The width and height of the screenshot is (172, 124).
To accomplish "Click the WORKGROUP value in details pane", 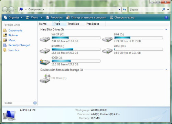I will (x=99, y=110).
